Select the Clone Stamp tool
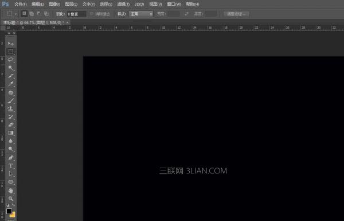The image size is (344, 221). pos(10,108)
